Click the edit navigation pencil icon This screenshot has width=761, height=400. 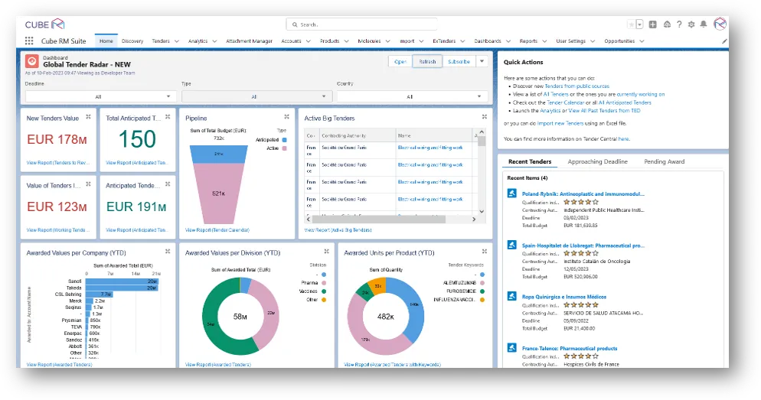click(x=724, y=41)
